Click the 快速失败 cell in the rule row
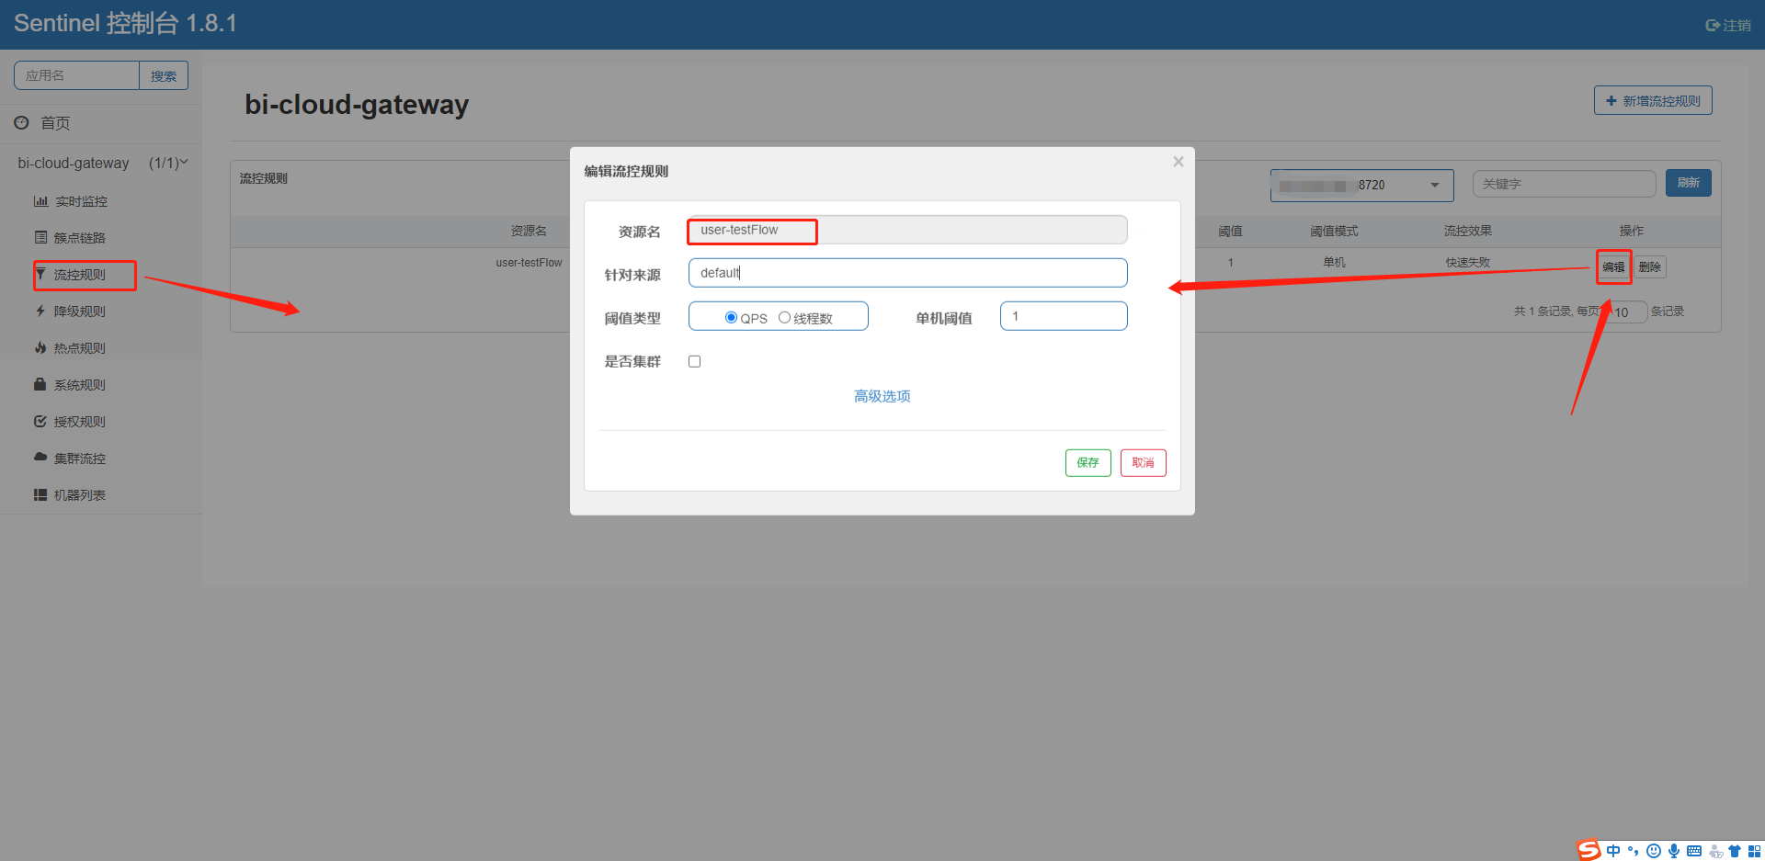 [1468, 263]
